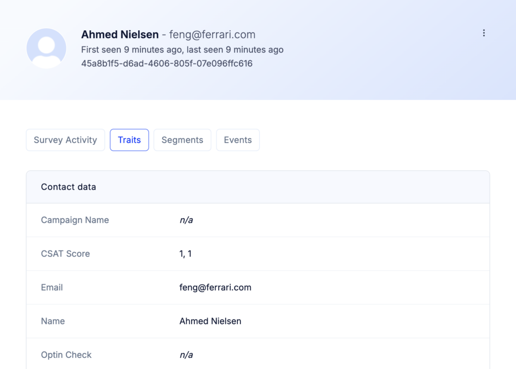Click Ahmed Nielsen's avatar picture
The height and width of the screenshot is (369, 516).
46,48
